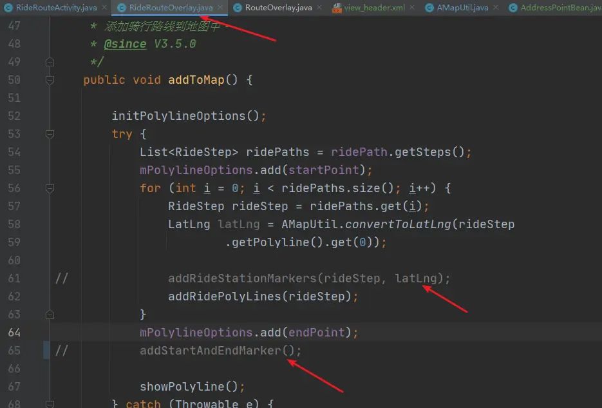
Task: Click line number 50 in the gutter
Action: pyautogui.click(x=14, y=80)
